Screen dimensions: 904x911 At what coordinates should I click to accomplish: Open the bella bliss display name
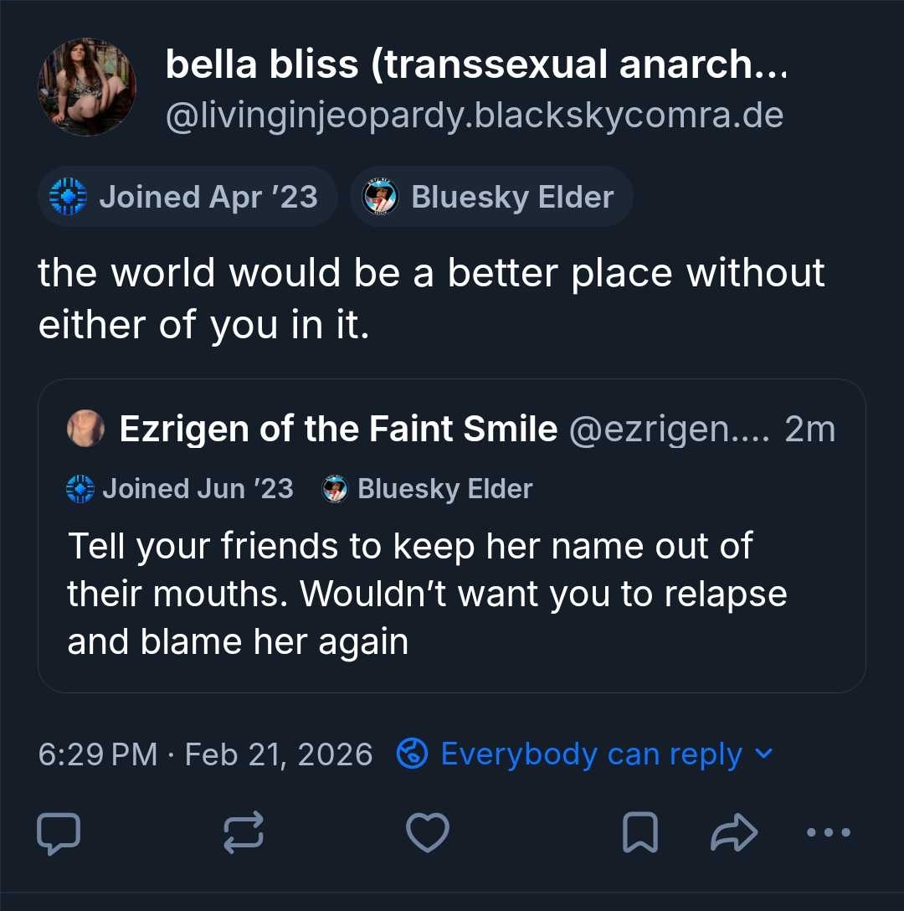476,64
